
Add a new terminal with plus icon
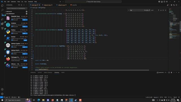pos(165,73)
